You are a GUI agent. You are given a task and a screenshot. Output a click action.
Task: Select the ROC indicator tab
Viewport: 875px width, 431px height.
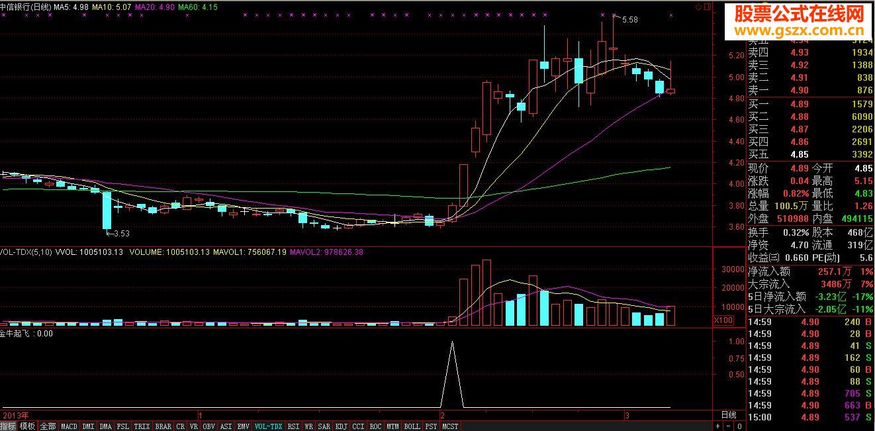click(376, 426)
